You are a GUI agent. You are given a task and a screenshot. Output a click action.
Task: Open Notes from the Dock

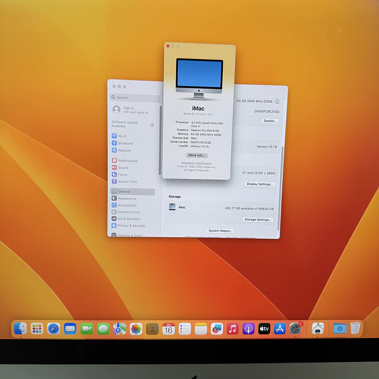point(201,329)
